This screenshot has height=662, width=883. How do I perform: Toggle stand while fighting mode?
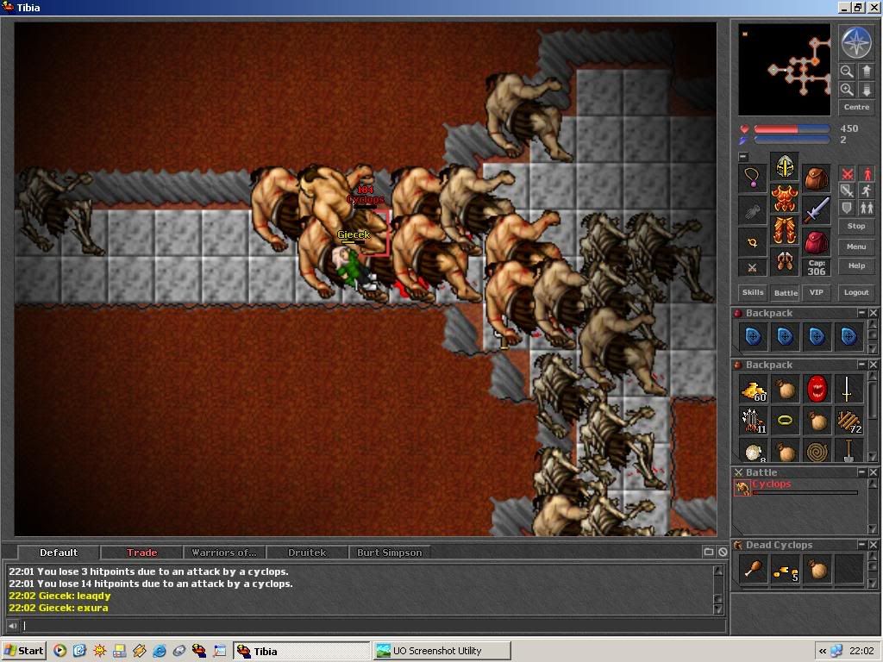pos(867,174)
